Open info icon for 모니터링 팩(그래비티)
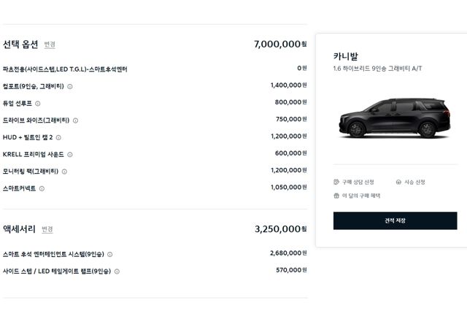Image resolution: width=467 pixels, height=311 pixels. (64, 172)
